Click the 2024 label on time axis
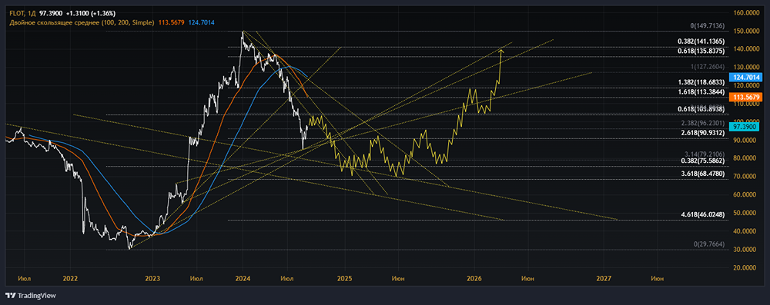Viewport: 770px width, 305px height. point(243,278)
